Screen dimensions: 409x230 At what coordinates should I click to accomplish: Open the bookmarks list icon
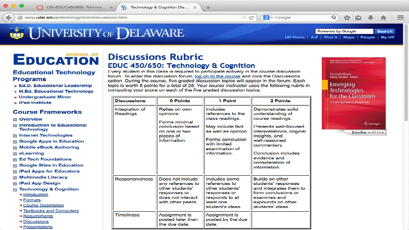(359, 18)
